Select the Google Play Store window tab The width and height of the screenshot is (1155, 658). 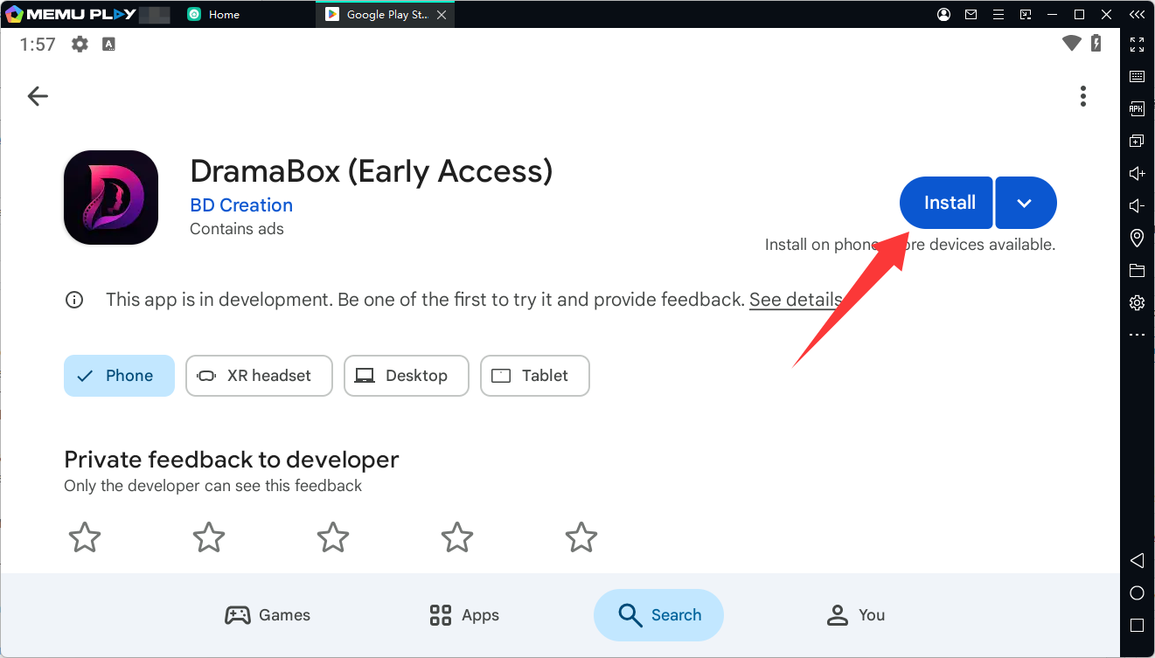point(385,15)
